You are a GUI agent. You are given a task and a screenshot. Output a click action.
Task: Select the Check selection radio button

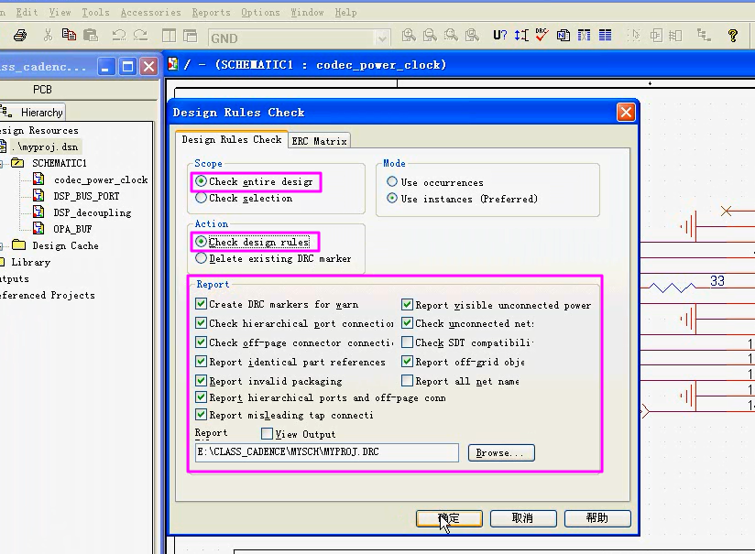(202, 198)
